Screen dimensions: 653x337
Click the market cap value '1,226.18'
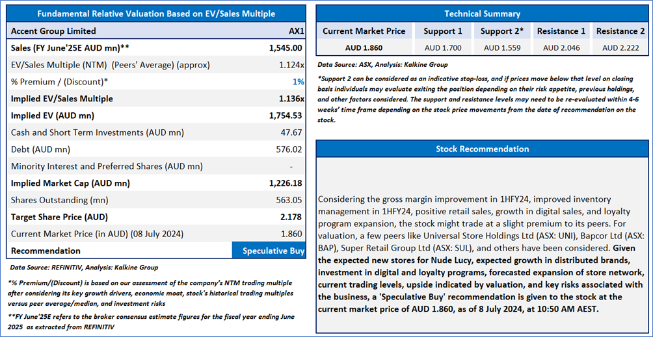pos(286,183)
